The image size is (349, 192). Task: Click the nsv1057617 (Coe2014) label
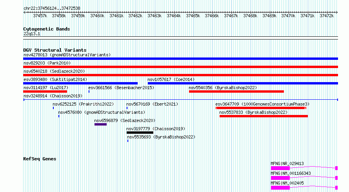pos(171,79)
